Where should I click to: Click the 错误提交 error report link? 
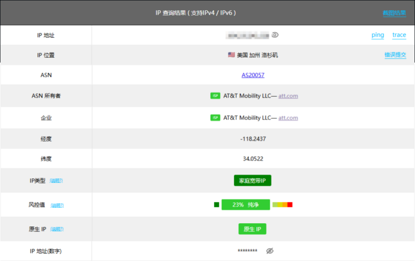click(395, 55)
